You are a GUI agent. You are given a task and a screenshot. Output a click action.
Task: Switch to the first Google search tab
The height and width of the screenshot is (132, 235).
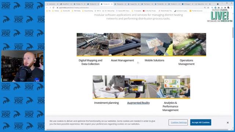[52, 4]
